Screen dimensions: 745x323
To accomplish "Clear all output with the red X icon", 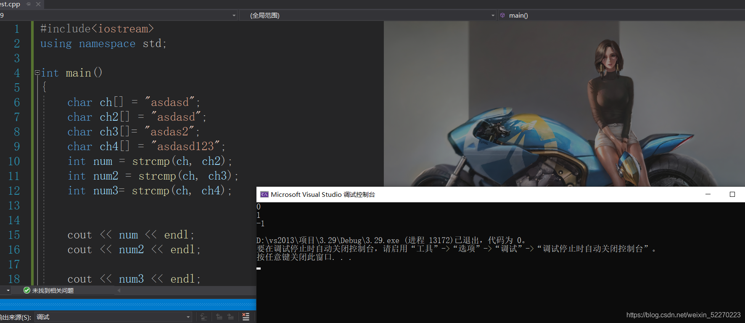I will (x=246, y=317).
